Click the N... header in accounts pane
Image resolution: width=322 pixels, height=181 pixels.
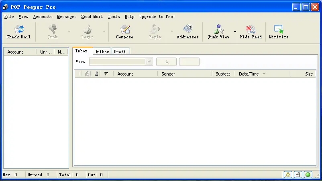coord(61,52)
